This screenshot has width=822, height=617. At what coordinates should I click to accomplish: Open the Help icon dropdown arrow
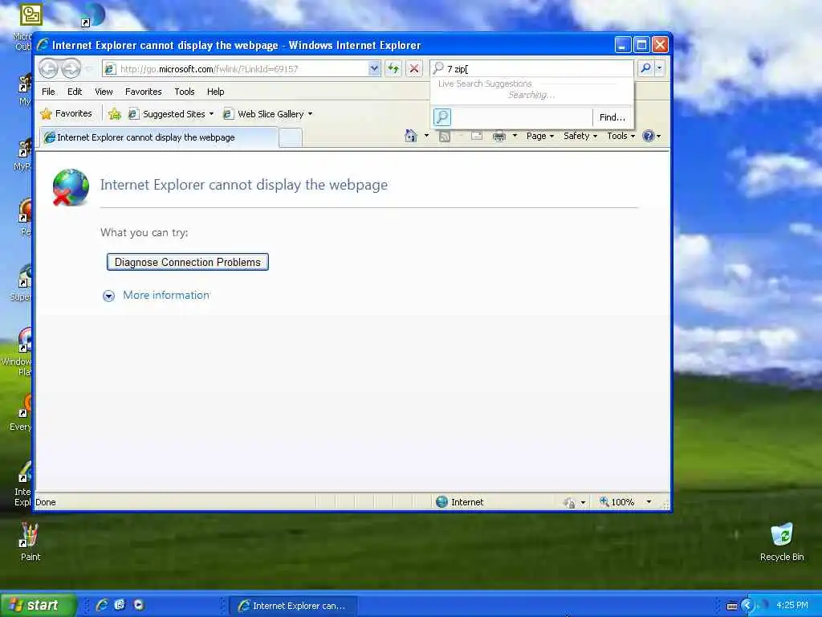(x=658, y=136)
